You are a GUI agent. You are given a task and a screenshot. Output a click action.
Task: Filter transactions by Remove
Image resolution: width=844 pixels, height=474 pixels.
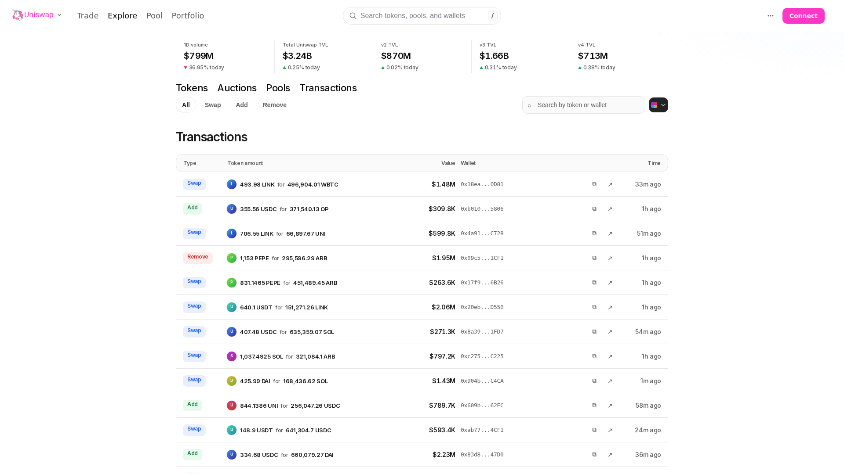[275, 105]
